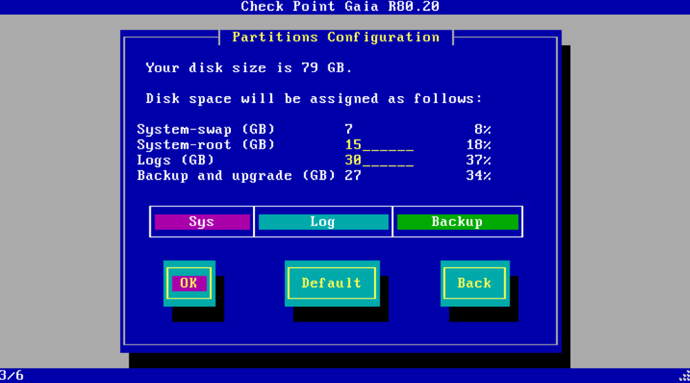Edit the System-root size field showing 15

[380, 145]
